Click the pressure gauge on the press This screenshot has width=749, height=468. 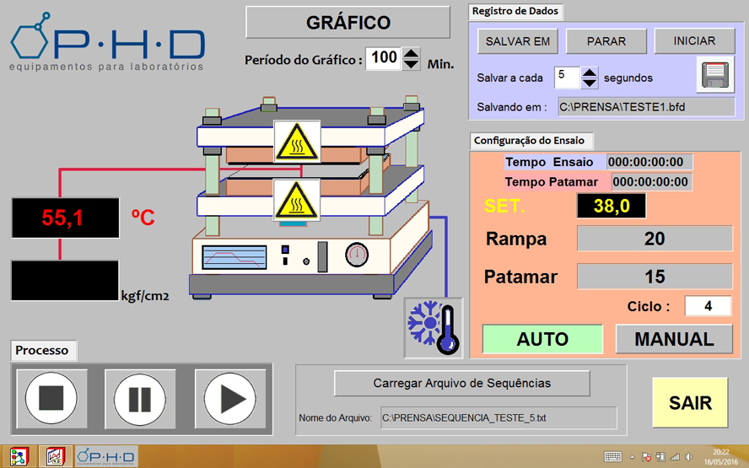tap(357, 253)
